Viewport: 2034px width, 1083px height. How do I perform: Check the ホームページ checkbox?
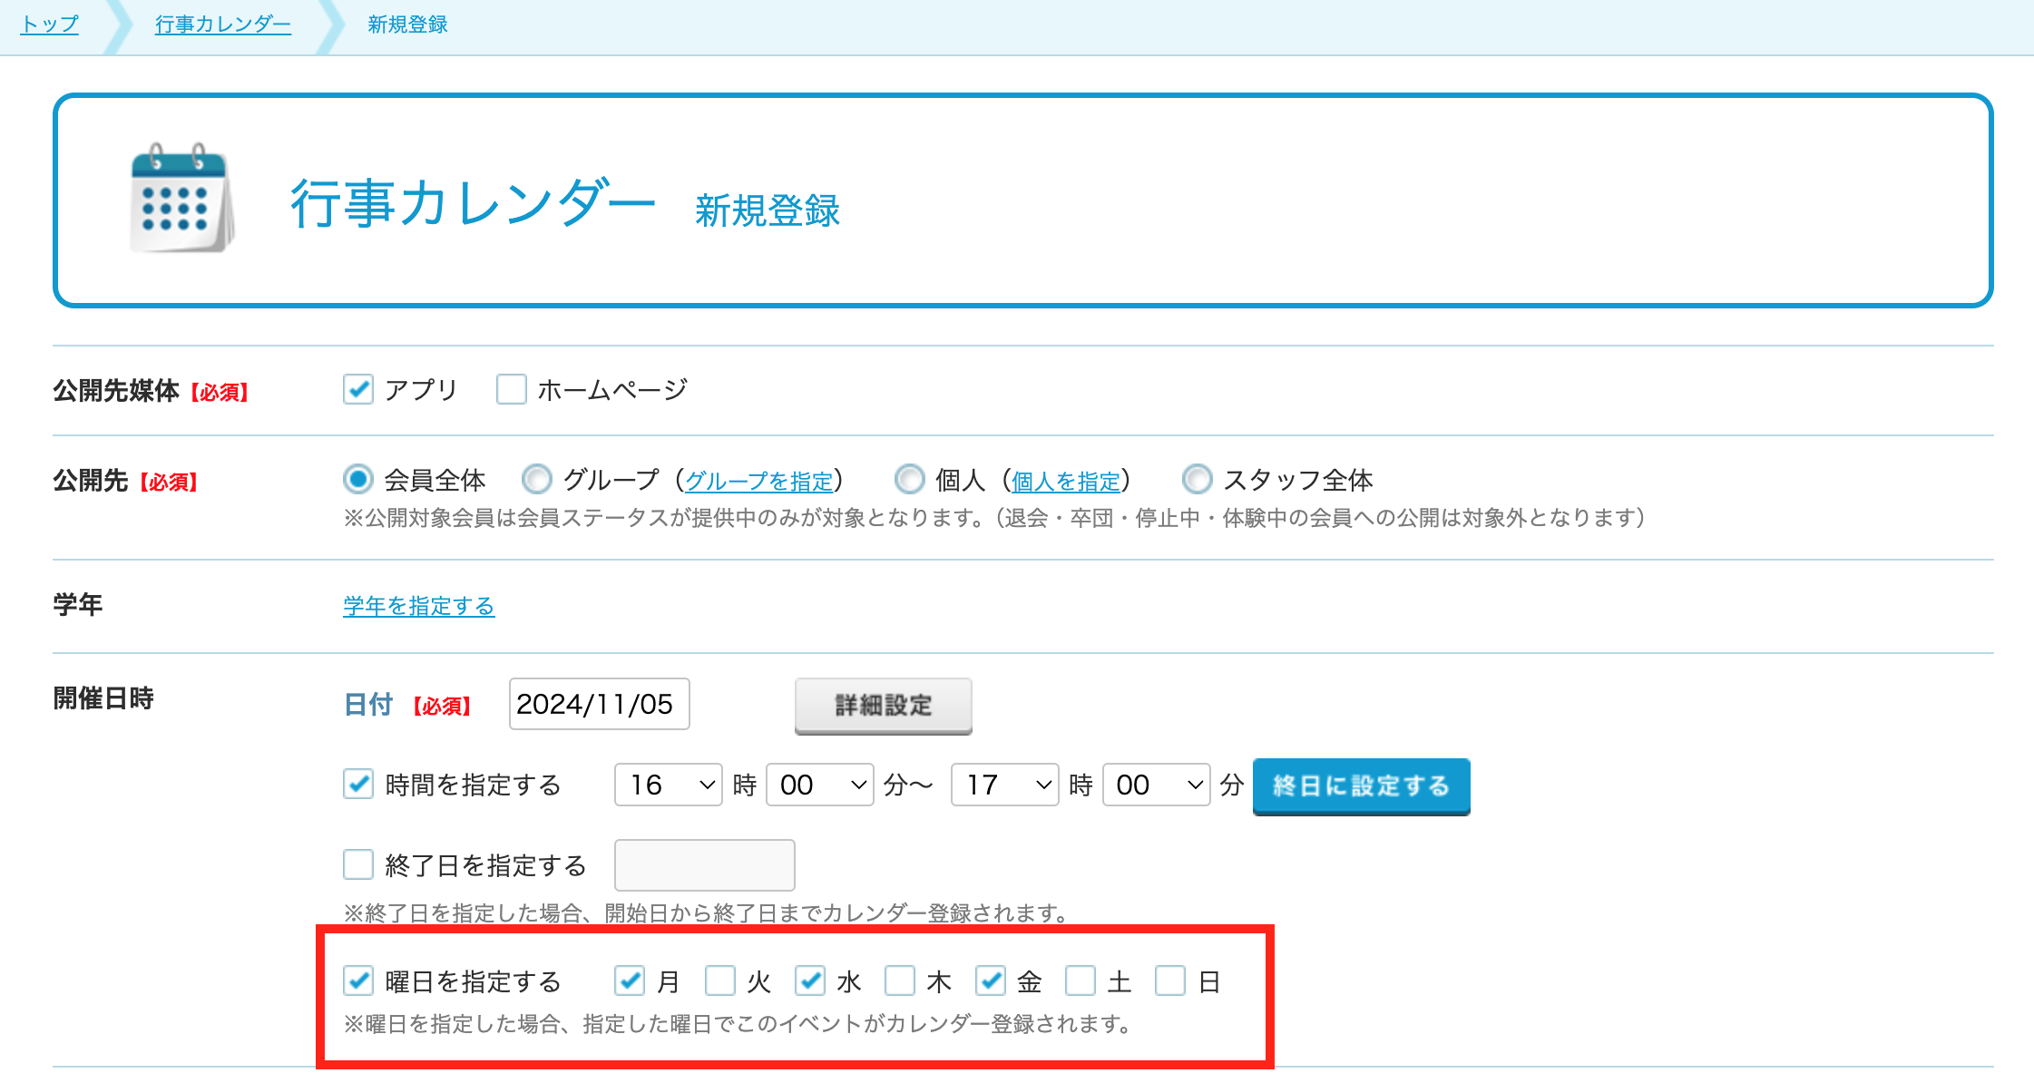pos(512,389)
